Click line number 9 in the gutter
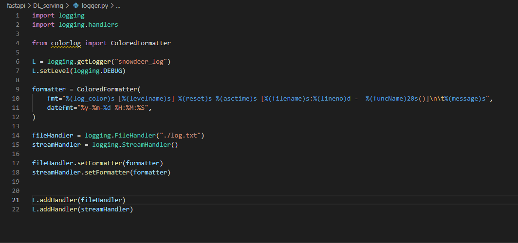This screenshot has width=518, height=243. point(17,89)
